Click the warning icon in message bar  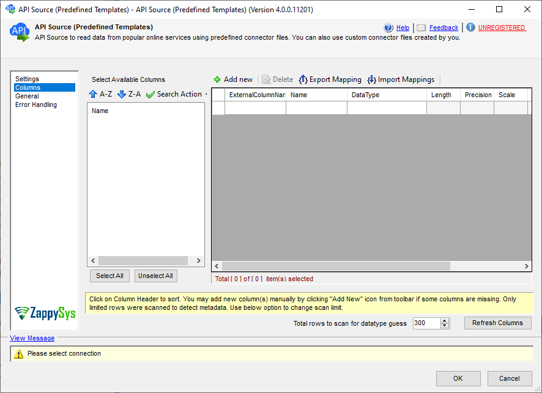(x=18, y=354)
